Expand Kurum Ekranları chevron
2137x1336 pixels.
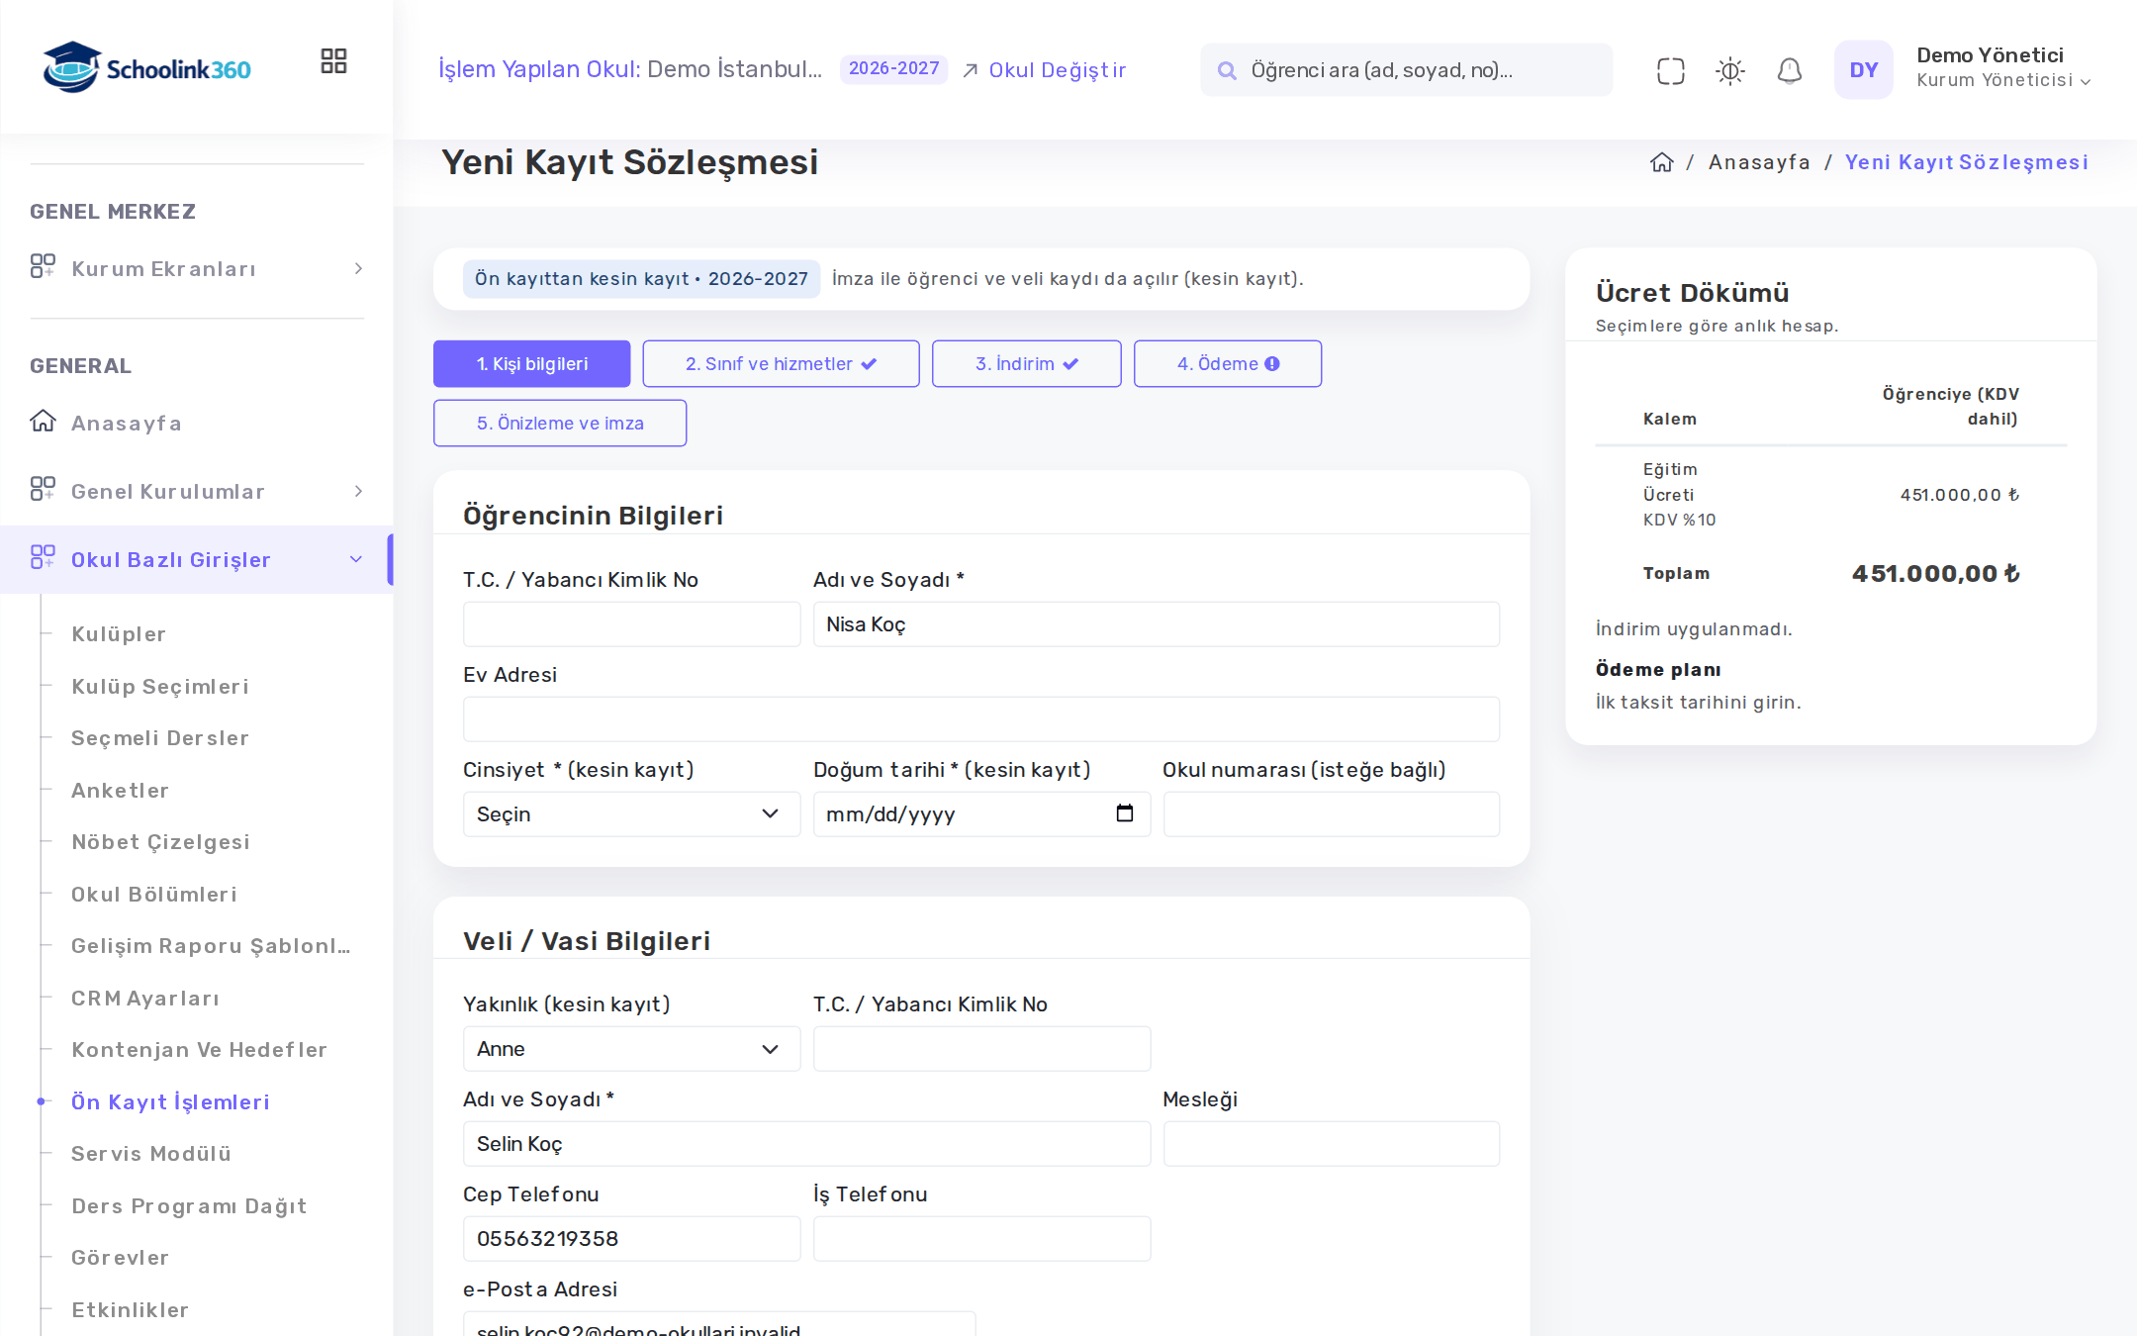[x=358, y=268]
